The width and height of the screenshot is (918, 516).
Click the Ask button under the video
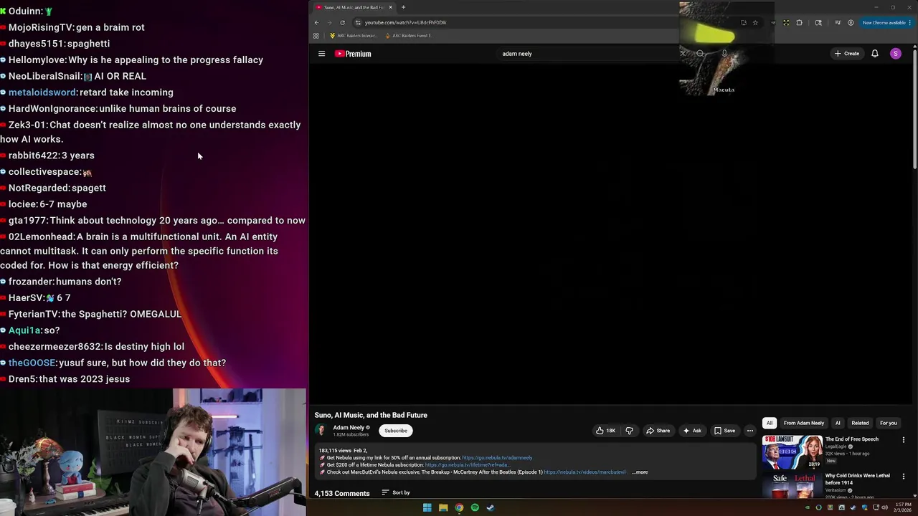[x=692, y=431]
